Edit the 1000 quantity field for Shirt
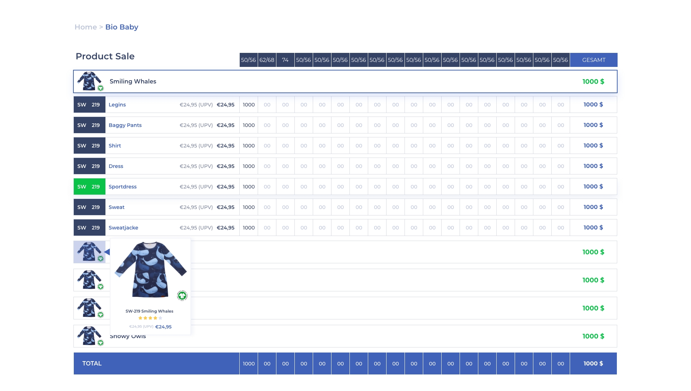Image resolution: width=691 pixels, height=391 pixels. (x=249, y=146)
